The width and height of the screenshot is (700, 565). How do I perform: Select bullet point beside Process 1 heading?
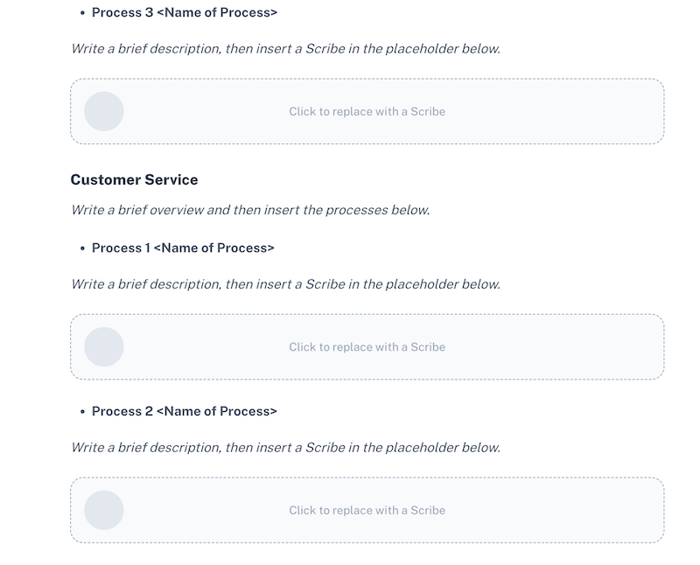point(82,248)
